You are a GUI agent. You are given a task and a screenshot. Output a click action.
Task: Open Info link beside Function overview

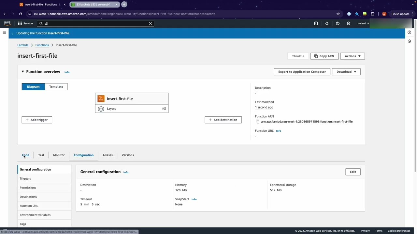tap(67, 72)
